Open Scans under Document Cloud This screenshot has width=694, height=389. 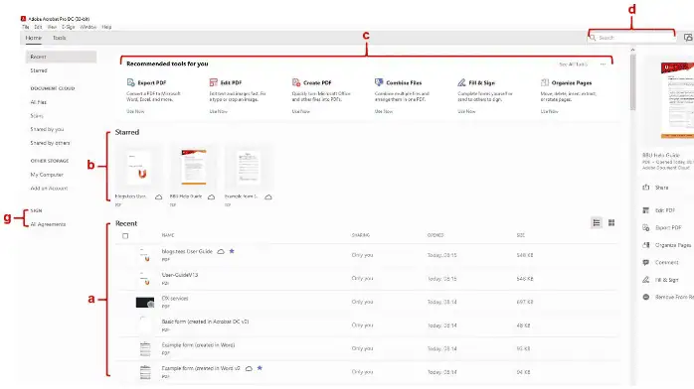click(37, 116)
